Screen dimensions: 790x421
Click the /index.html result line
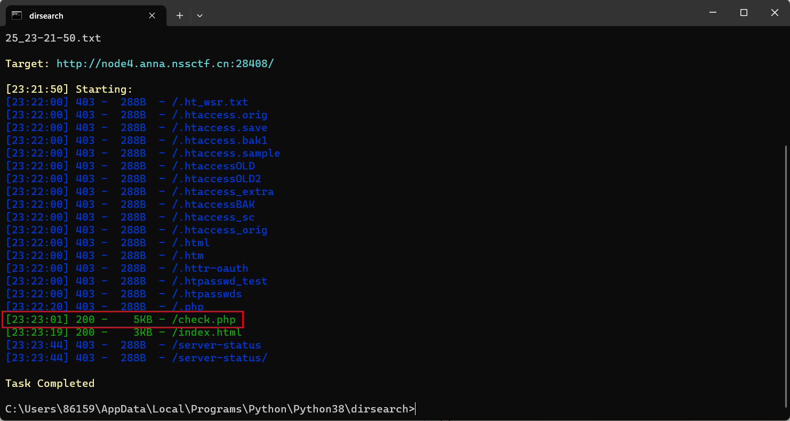coord(124,332)
